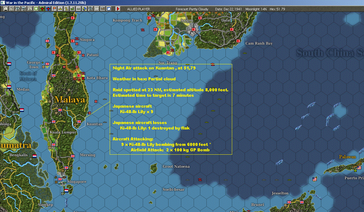Click the monitor icon beside the info icon
Screen dimensions: 364x212
pyautogui.click(x=24, y=9)
